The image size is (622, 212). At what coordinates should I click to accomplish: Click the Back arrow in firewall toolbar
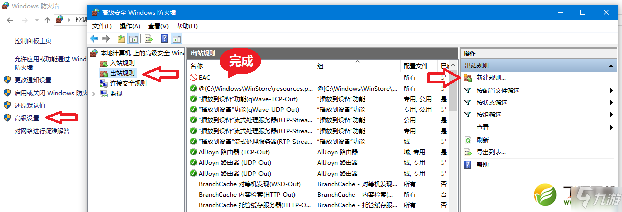pos(94,38)
